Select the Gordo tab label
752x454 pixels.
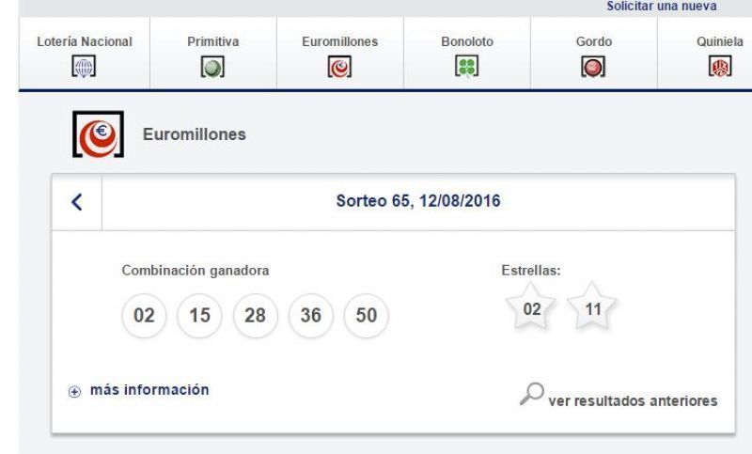coord(594,41)
